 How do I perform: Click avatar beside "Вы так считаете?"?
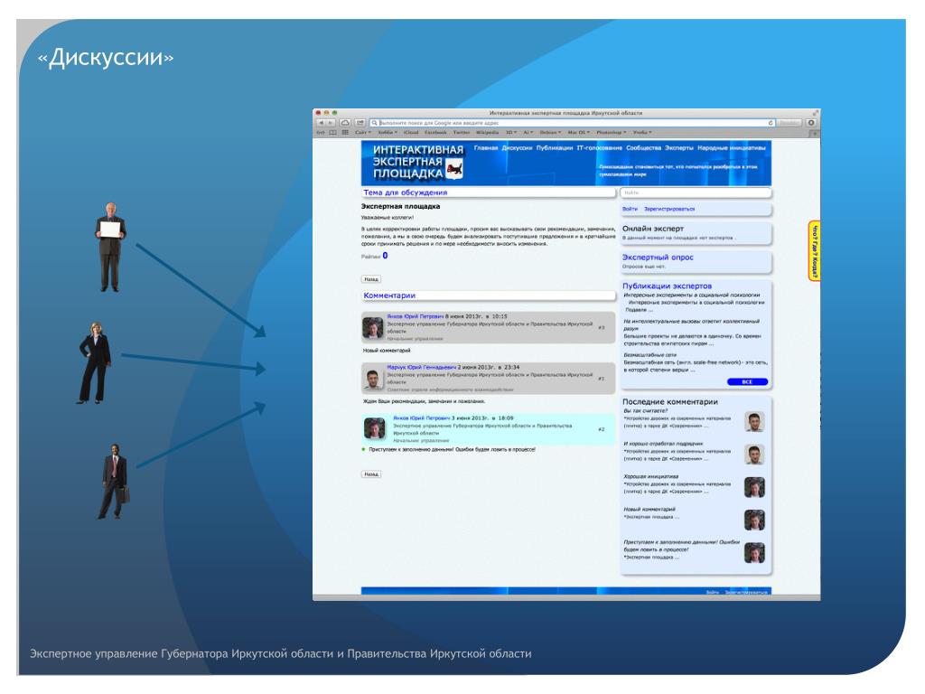754,421
